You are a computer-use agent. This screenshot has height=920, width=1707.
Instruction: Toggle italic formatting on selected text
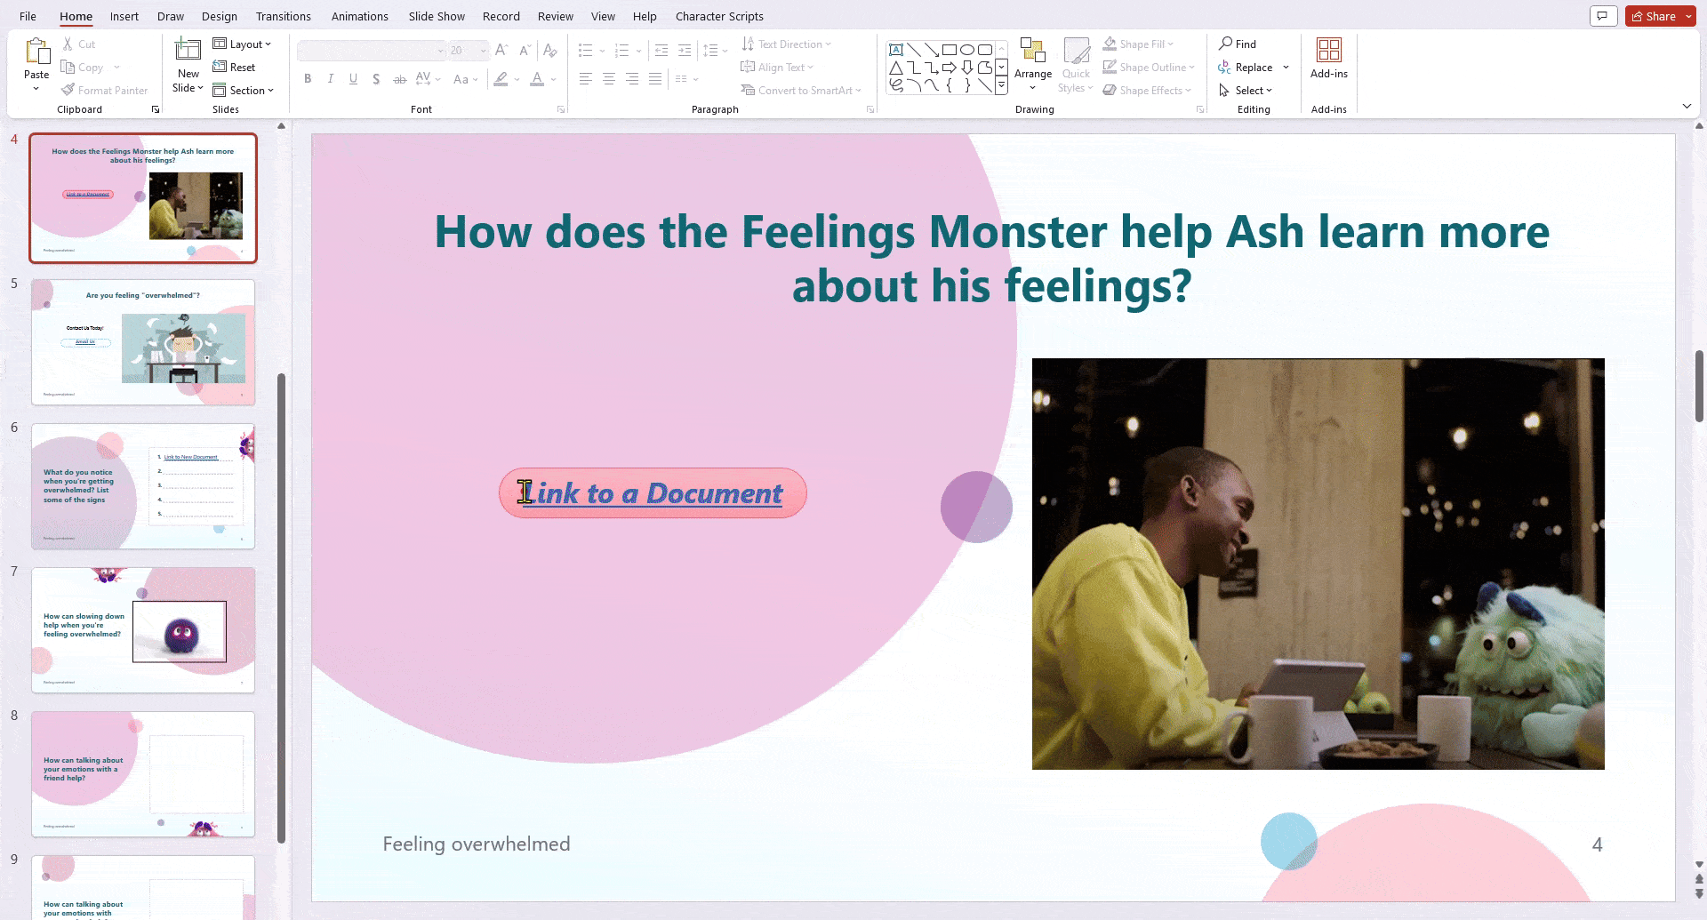(x=330, y=79)
